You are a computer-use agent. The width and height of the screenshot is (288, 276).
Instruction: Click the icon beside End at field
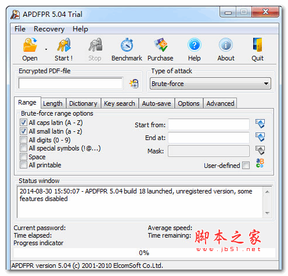[260, 137]
